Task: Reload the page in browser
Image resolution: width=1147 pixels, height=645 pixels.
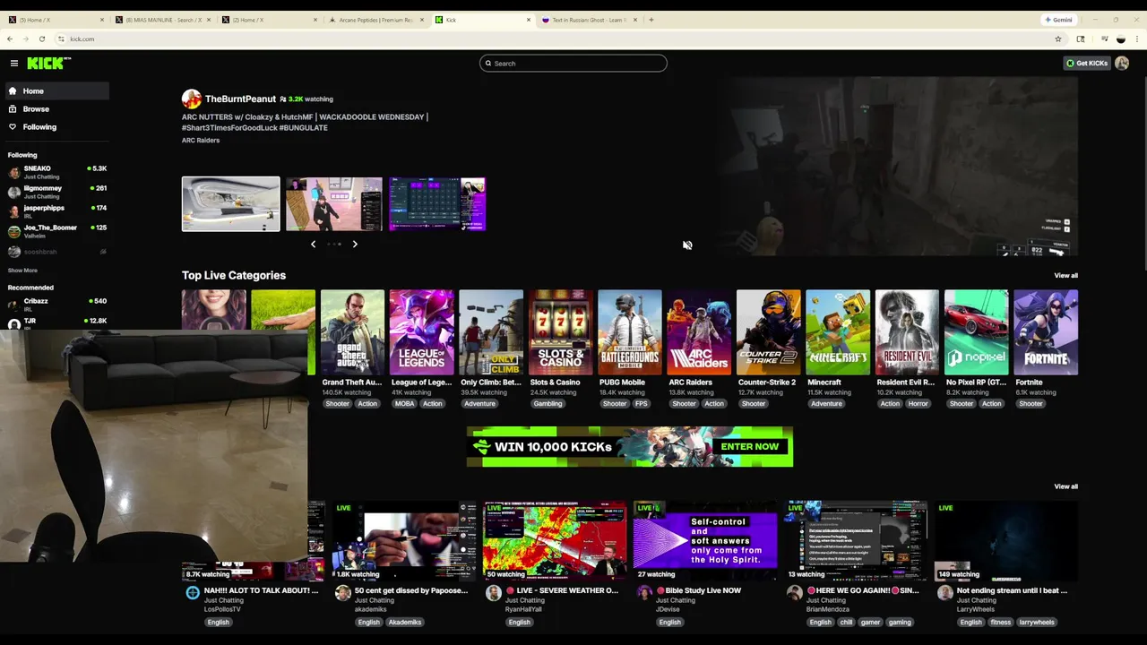Action: (41, 39)
